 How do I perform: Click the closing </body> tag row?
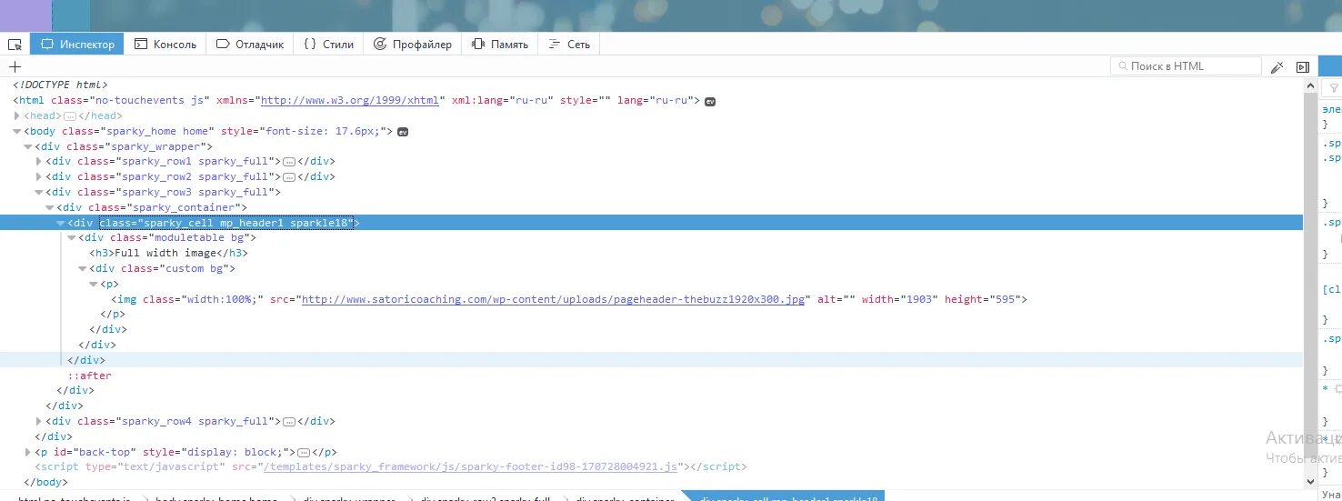pyautogui.click(x=651, y=483)
